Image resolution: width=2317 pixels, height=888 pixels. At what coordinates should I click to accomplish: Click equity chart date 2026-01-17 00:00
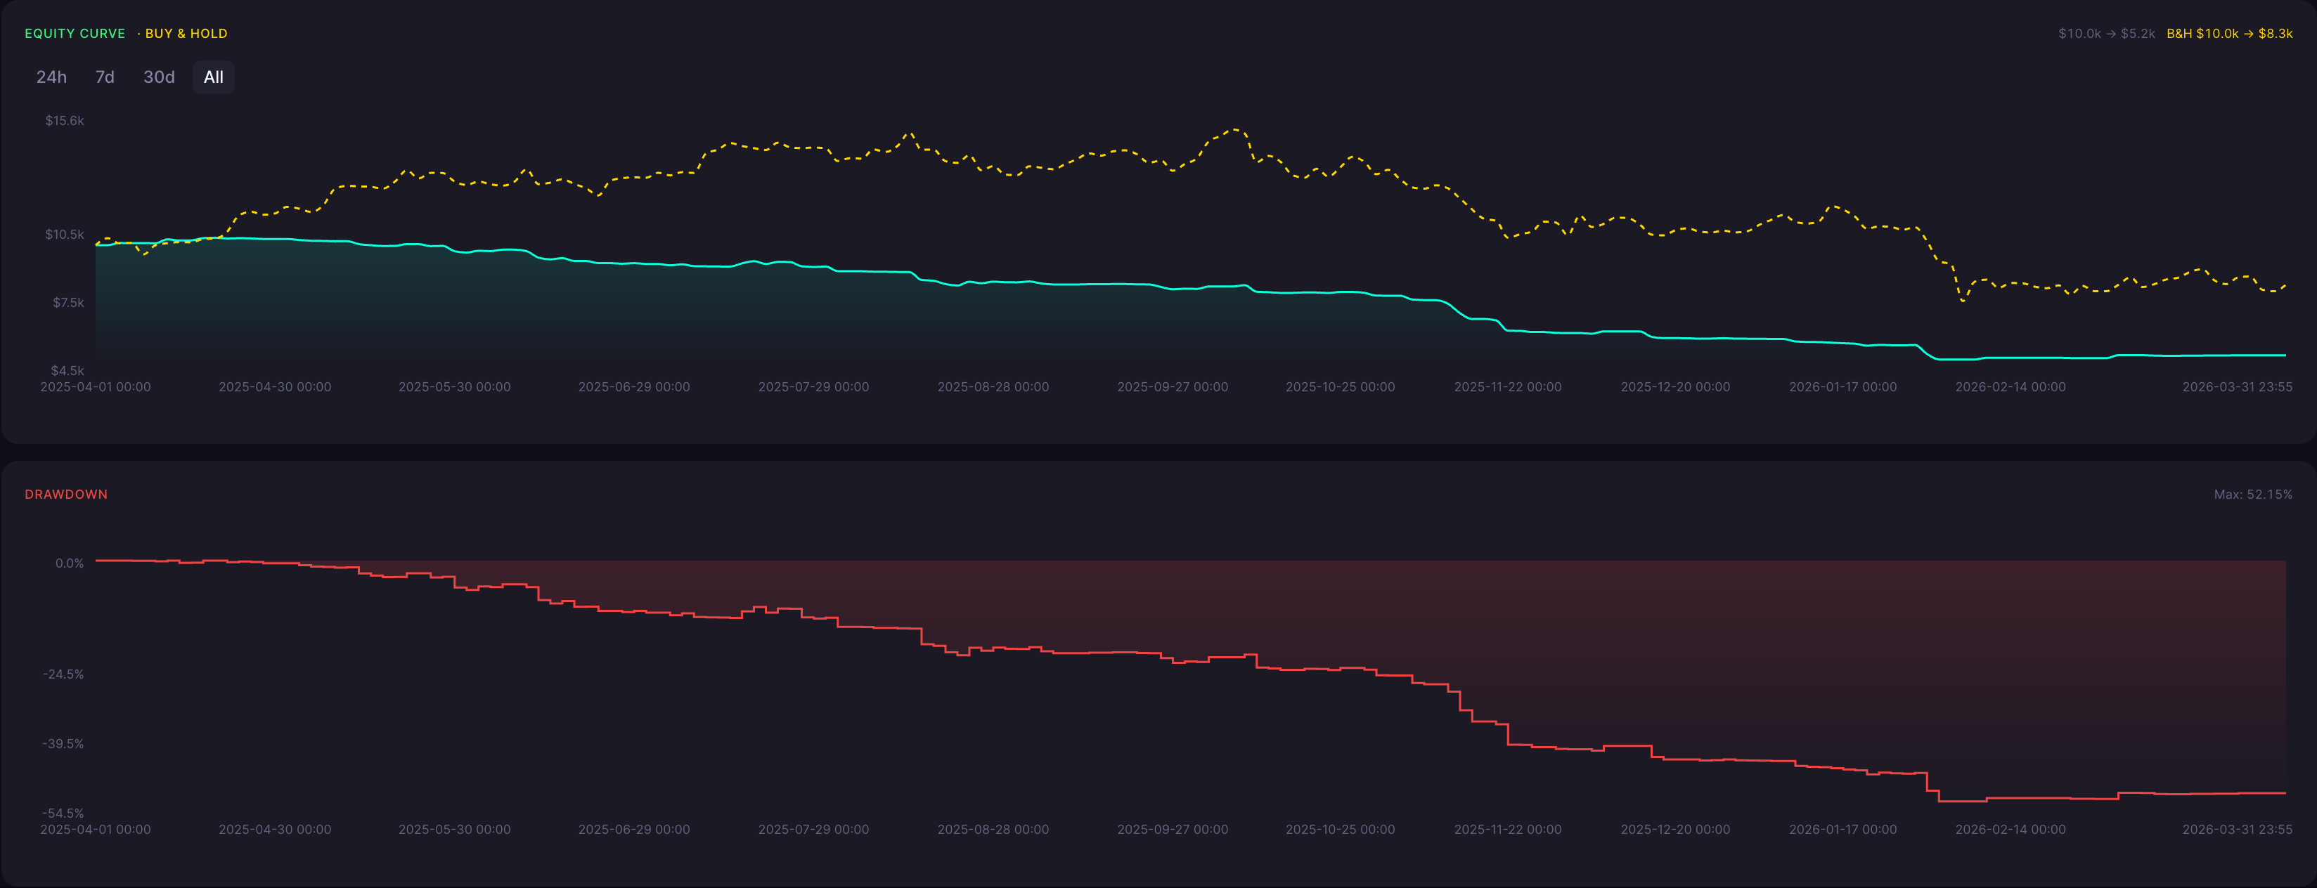[x=1842, y=387]
